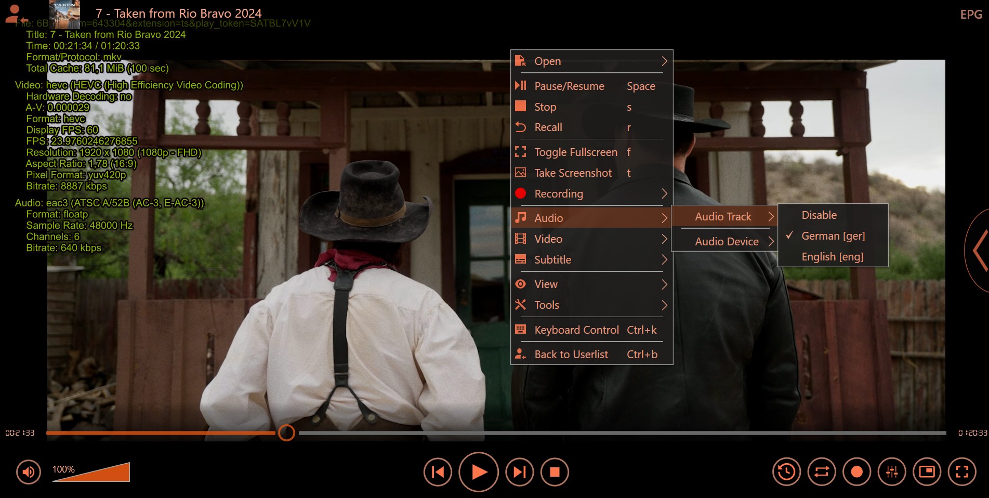Image resolution: width=989 pixels, height=498 pixels.
Task: Enable picture-in-picture mode icon
Action: click(927, 471)
